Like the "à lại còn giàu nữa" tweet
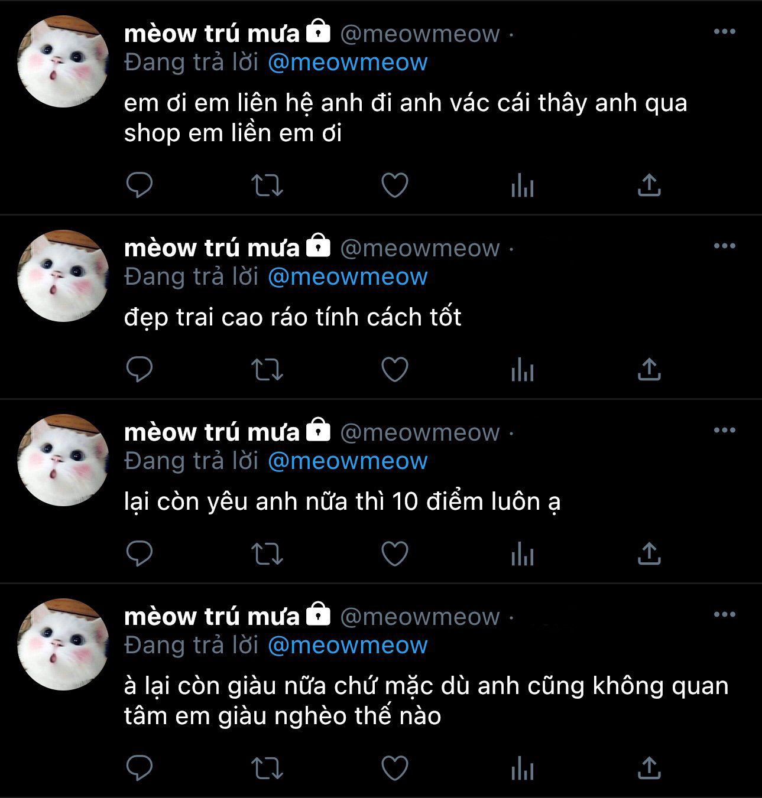Image resolution: width=762 pixels, height=798 pixels. (395, 769)
